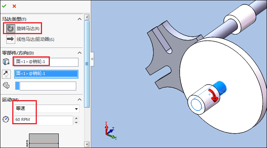Cancel motor dialog with red X
Screen dimensions: 267x148
pos(14,6)
